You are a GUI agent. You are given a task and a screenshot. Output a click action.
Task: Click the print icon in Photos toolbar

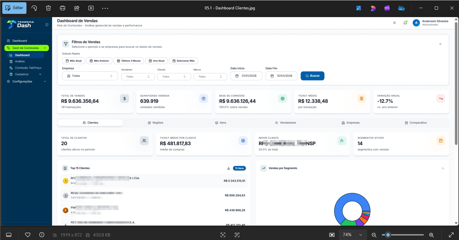63,8
